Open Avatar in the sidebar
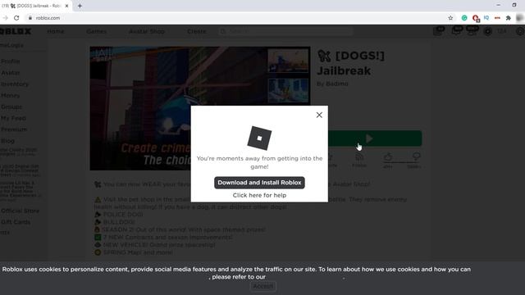The width and height of the screenshot is (525, 295). (10, 73)
